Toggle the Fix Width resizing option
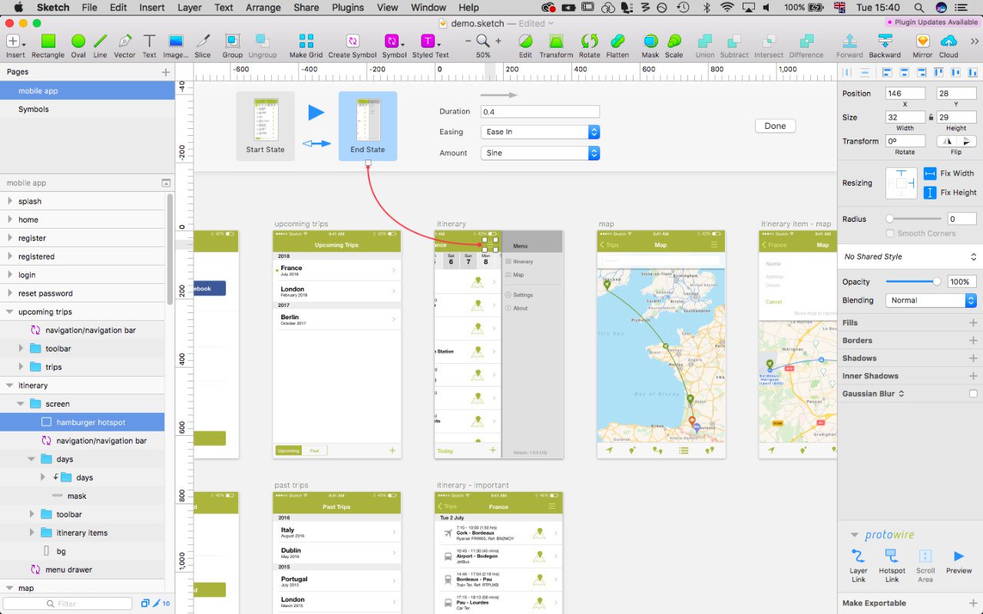983x614 pixels. point(930,173)
